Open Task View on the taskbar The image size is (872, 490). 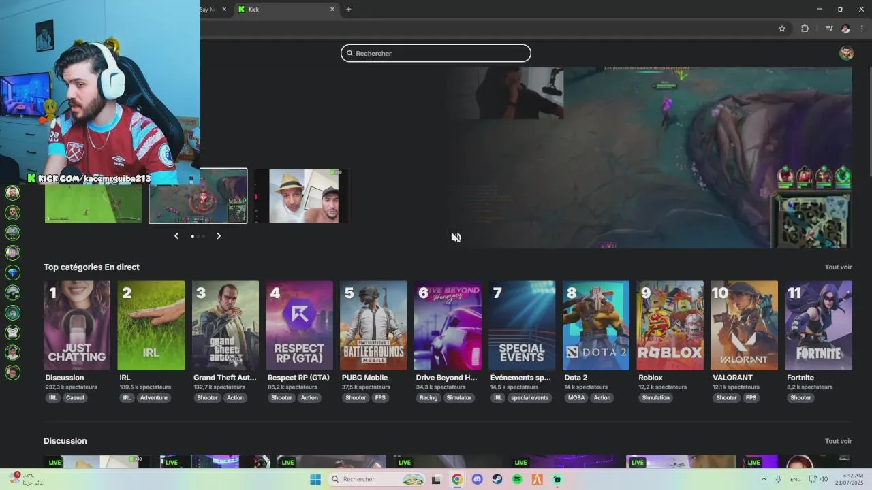point(437,480)
